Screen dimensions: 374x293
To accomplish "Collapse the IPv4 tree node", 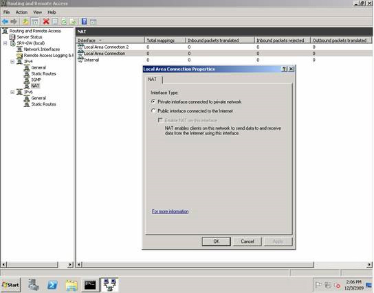I will (x=12, y=61).
